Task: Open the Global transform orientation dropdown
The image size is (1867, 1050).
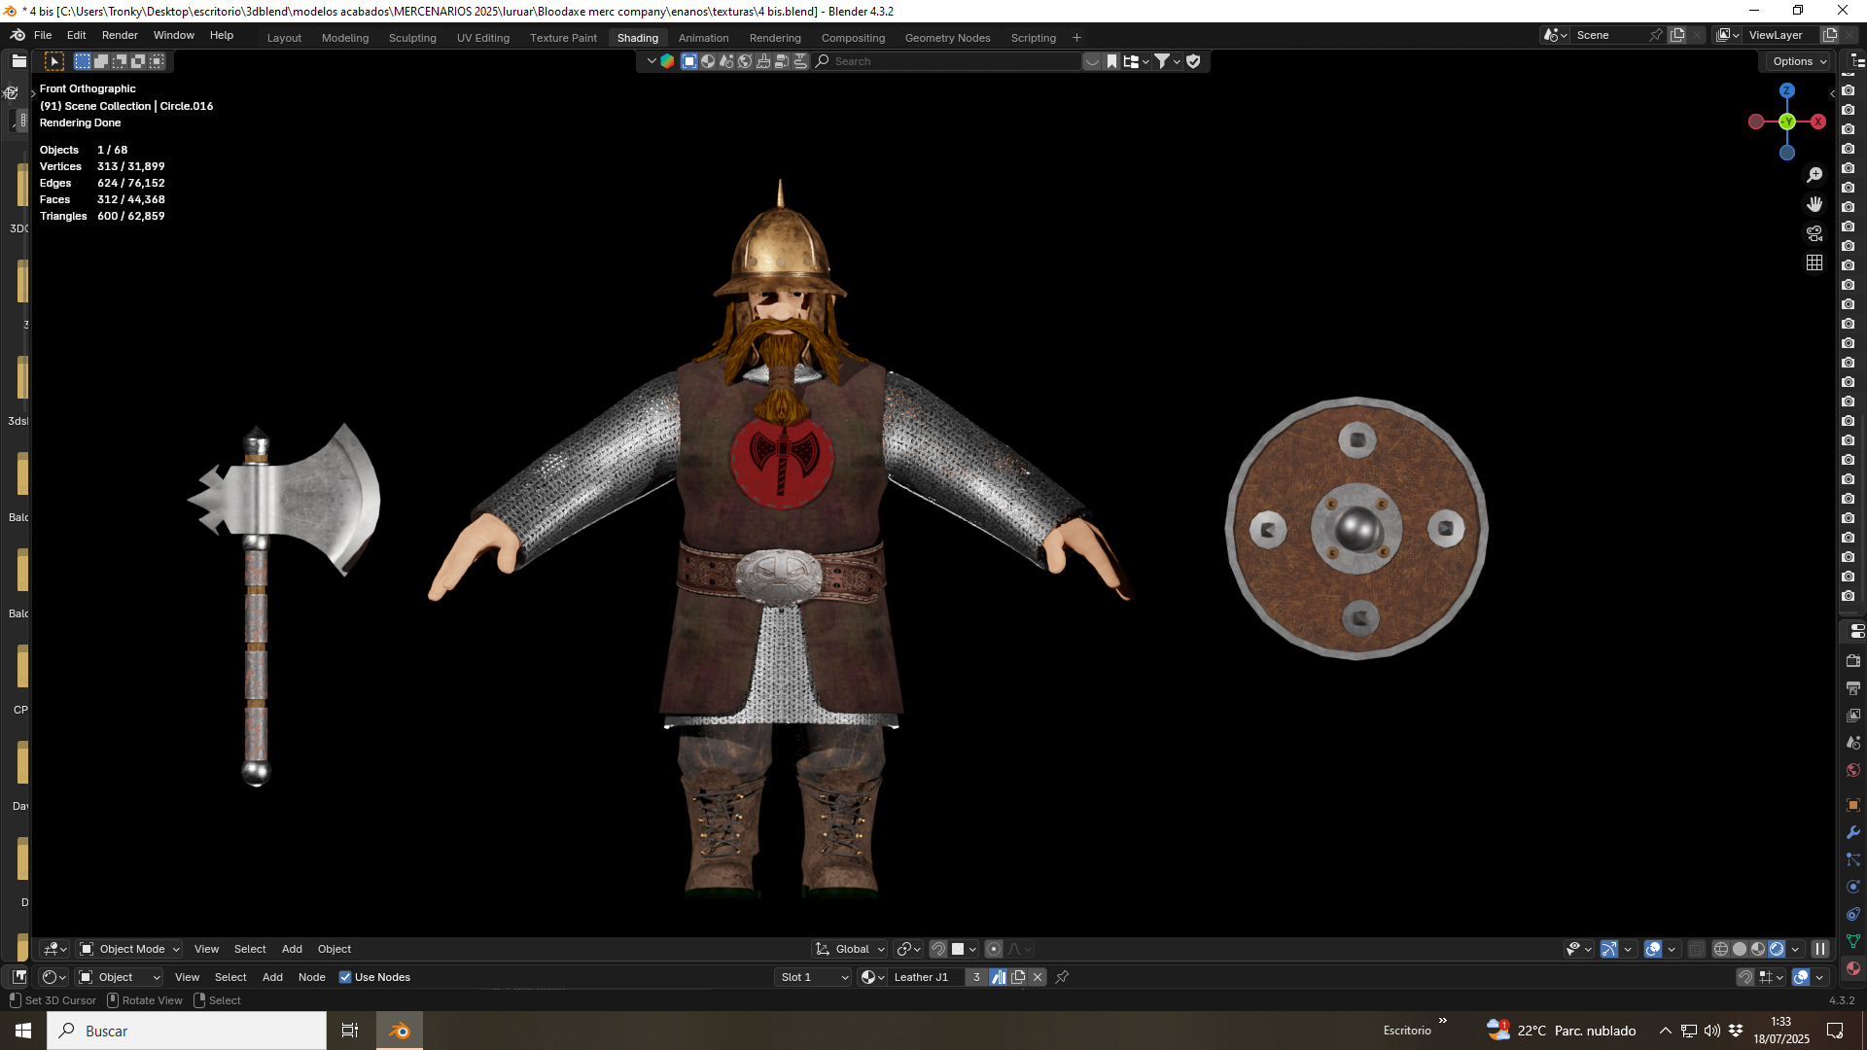Action: pyautogui.click(x=850, y=949)
